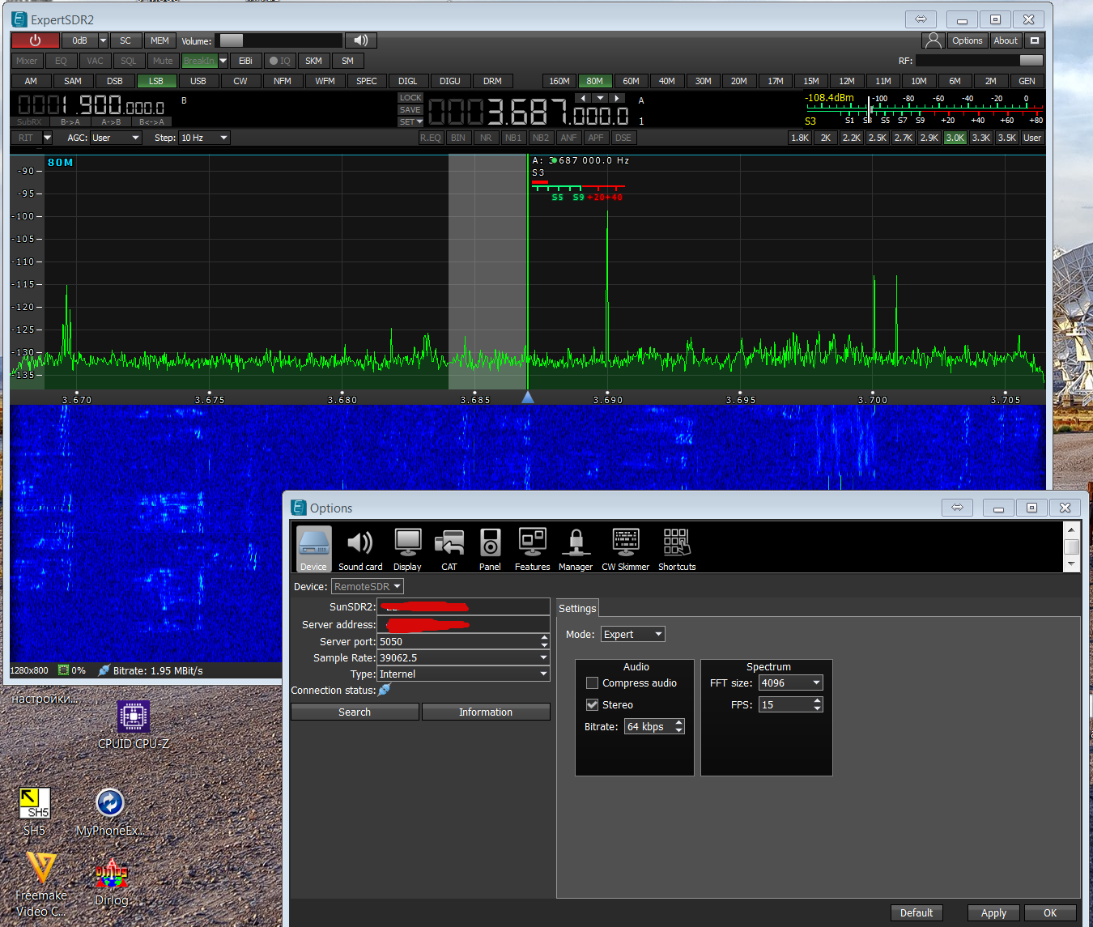Open CPUID CPU-Z desktop shortcut
1093x927 pixels.
(x=134, y=725)
